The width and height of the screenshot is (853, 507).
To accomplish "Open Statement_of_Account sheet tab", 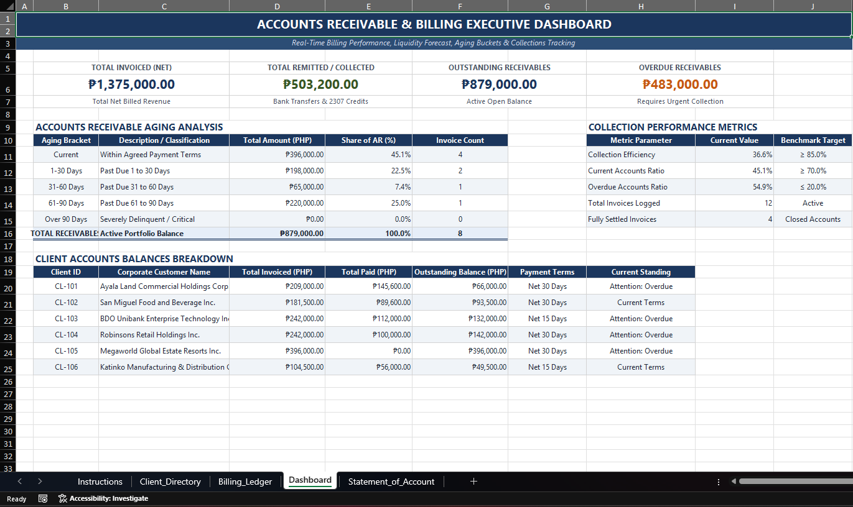I will point(391,482).
